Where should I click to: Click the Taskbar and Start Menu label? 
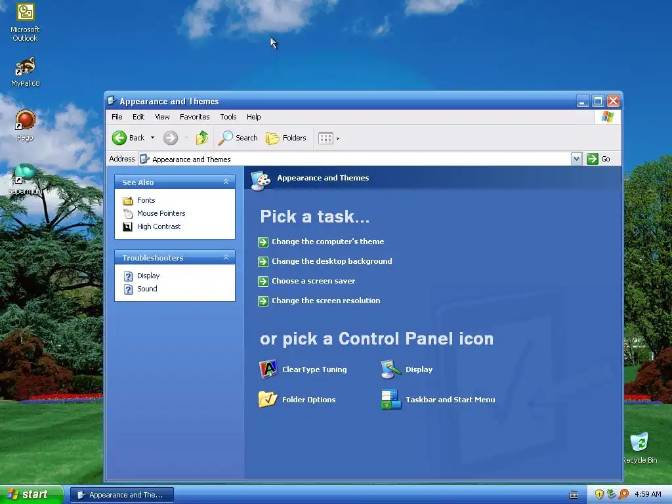(450, 400)
